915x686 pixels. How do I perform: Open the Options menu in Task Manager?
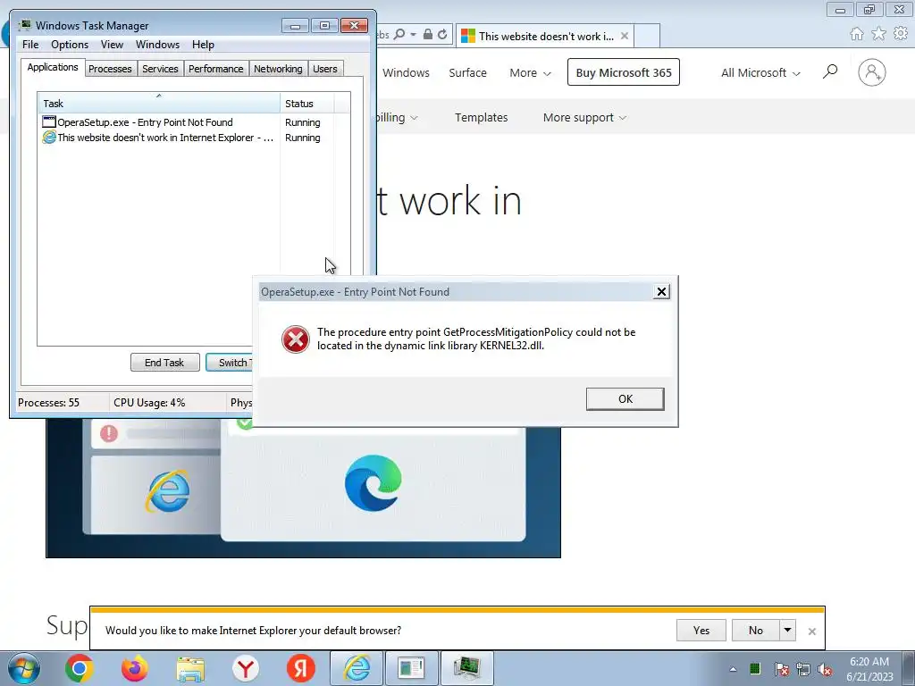pos(70,45)
